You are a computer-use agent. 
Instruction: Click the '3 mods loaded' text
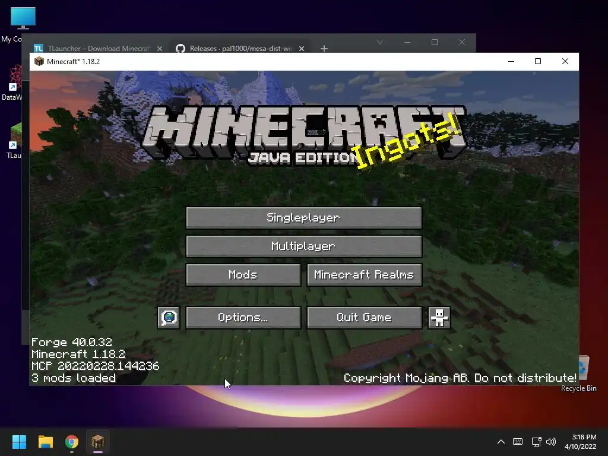click(74, 378)
